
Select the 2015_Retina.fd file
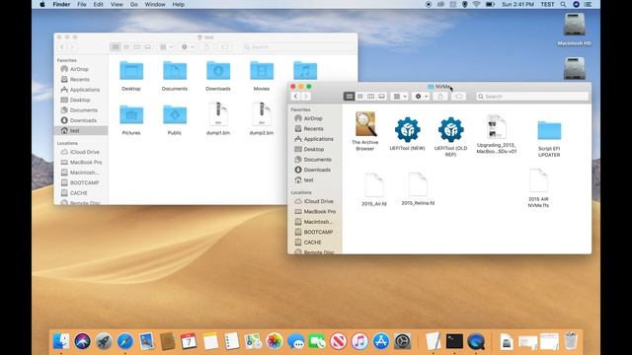point(418,184)
